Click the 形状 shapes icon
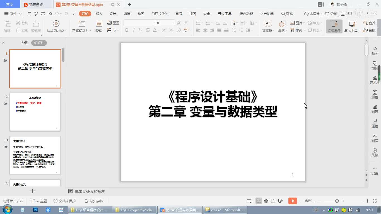Viewport: 381px width, 214px height. pos(282,24)
